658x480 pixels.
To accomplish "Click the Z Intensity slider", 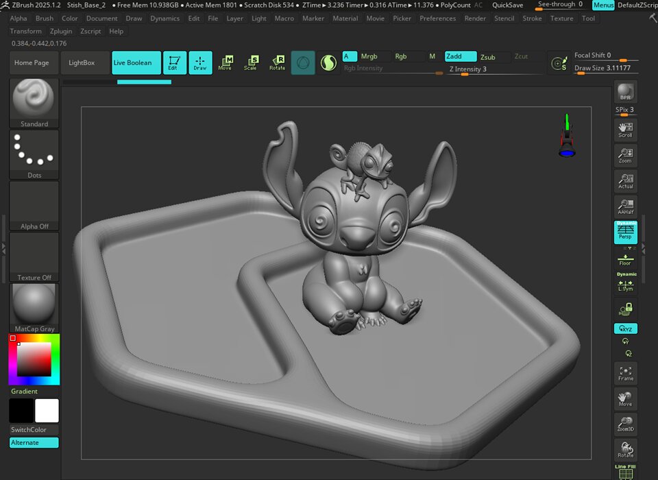I will [x=496, y=69].
